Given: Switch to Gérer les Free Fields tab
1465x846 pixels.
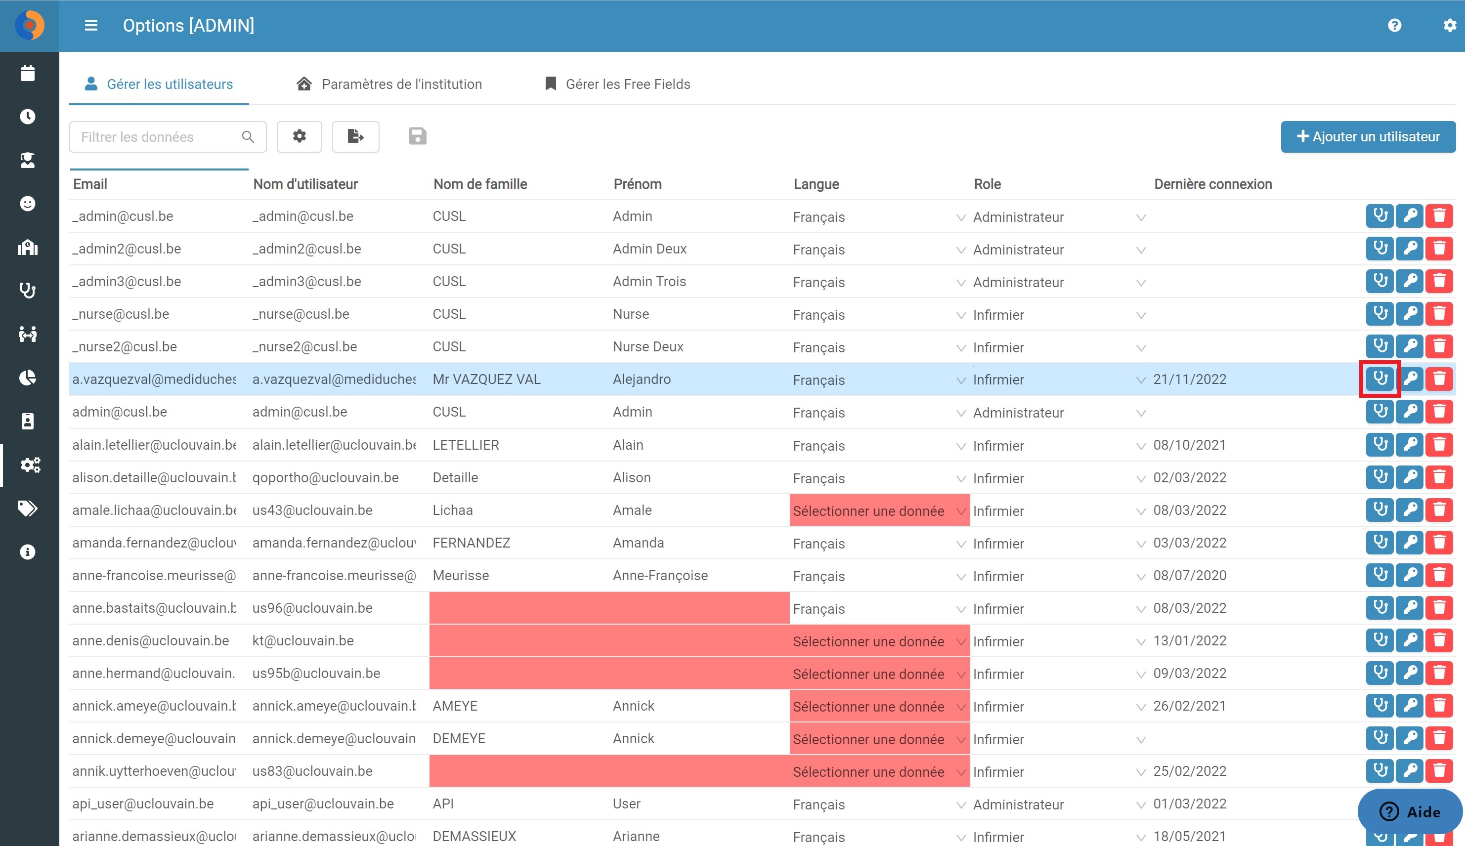Looking at the screenshot, I should point(618,84).
